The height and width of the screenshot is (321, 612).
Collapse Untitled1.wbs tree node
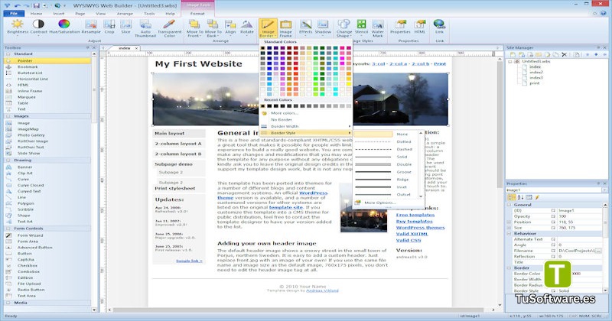pos(509,61)
